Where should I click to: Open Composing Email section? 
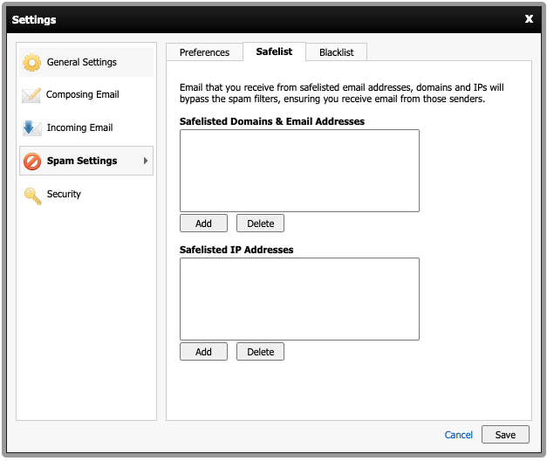86,94
